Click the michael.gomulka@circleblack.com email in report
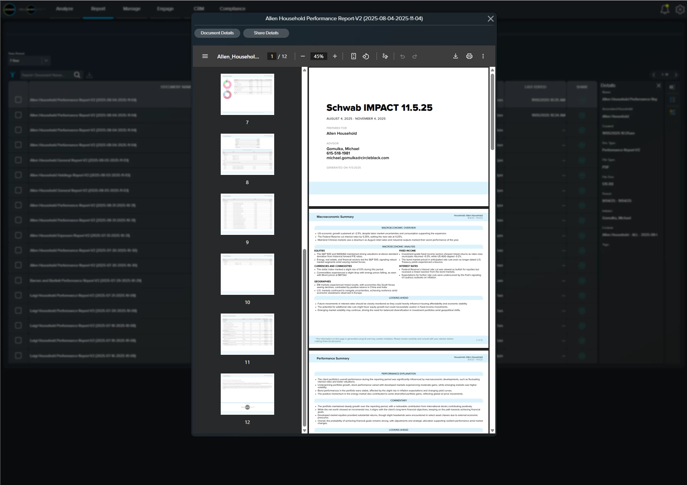 358,158
